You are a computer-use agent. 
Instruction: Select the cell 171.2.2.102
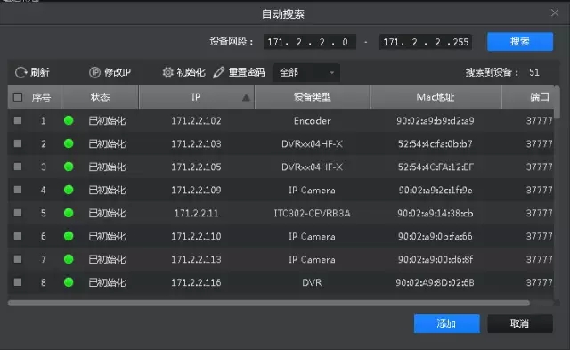click(x=196, y=120)
